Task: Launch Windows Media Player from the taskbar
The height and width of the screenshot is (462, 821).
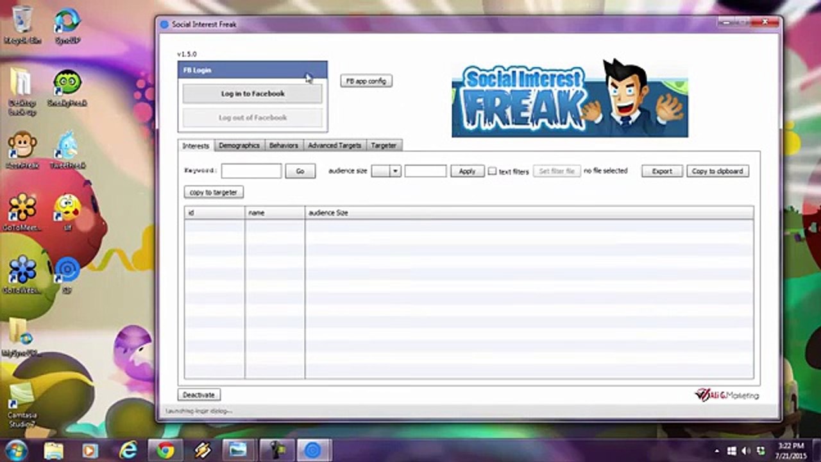Action: tap(90, 450)
